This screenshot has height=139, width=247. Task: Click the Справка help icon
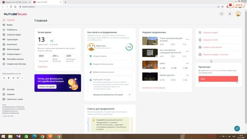point(4,94)
